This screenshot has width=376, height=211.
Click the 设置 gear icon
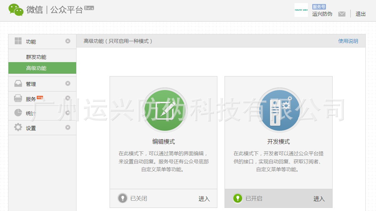pyautogui.click(x=18, y=127)
